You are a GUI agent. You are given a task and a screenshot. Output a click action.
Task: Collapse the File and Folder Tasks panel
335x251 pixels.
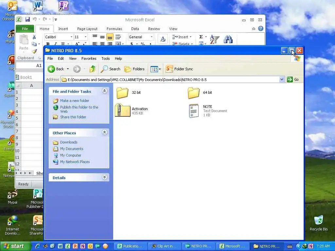(104, 91)
